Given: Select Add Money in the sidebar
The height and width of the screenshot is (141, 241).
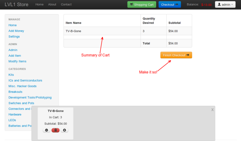Looking at the screenshot, I should pos(16,31).
